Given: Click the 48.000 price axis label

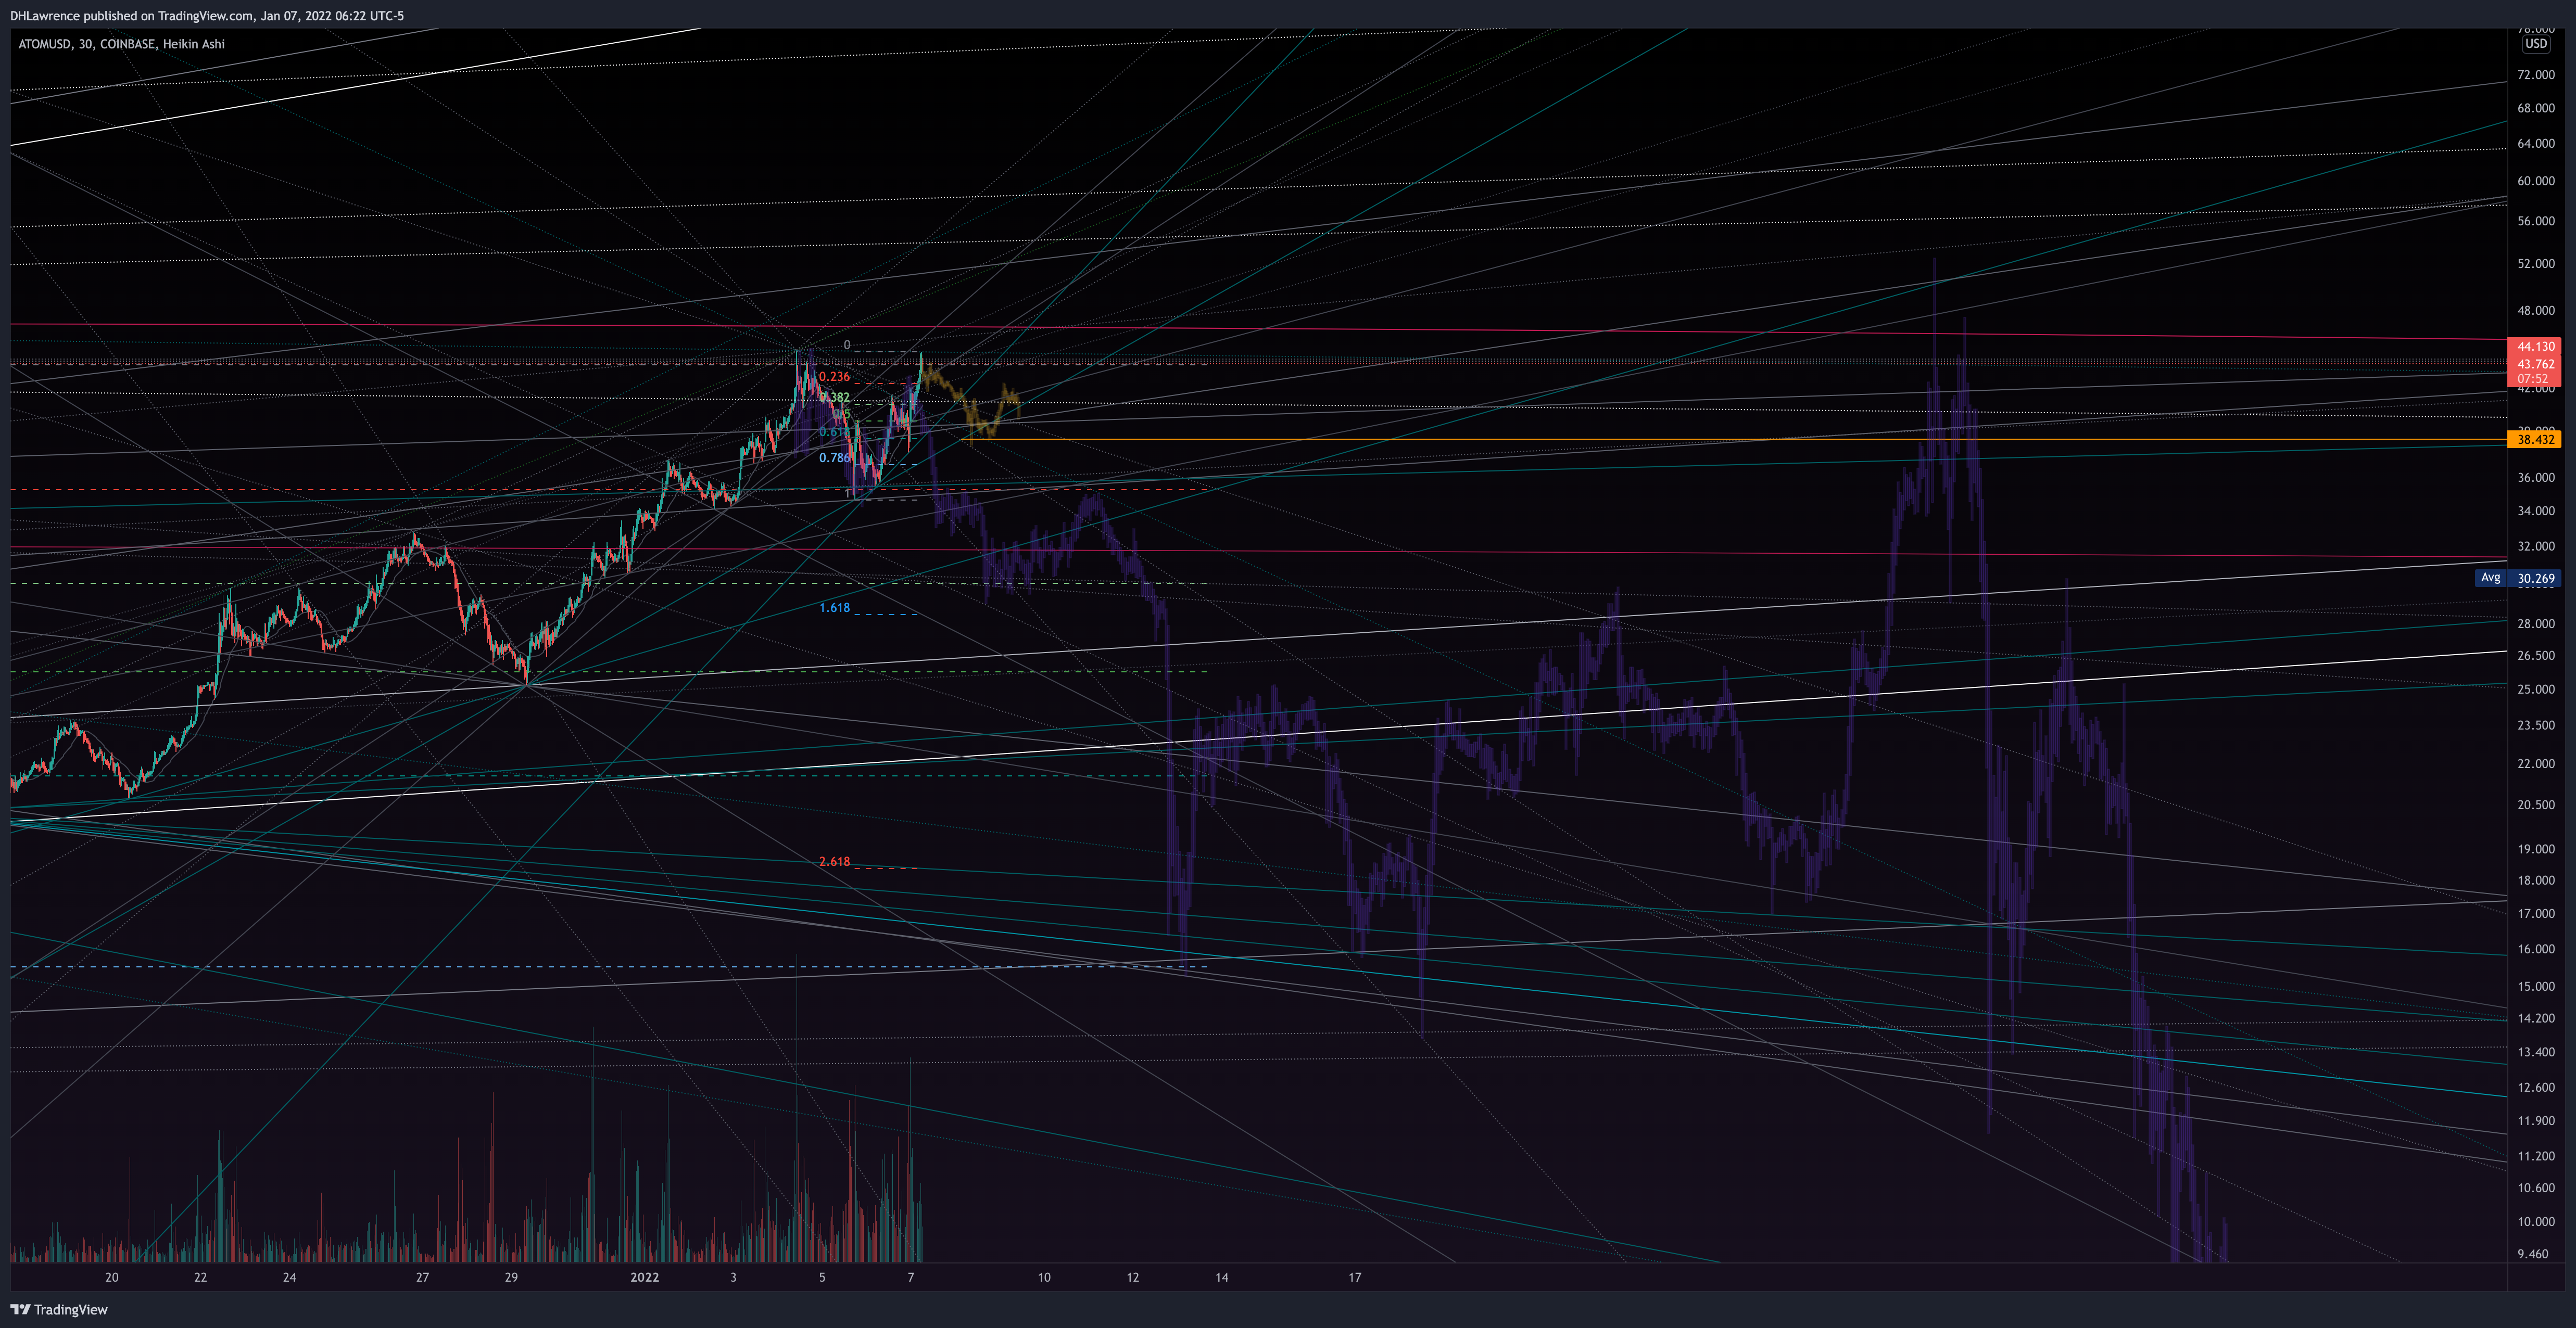Looking at the screenshot, I should tap(2535, 311).
